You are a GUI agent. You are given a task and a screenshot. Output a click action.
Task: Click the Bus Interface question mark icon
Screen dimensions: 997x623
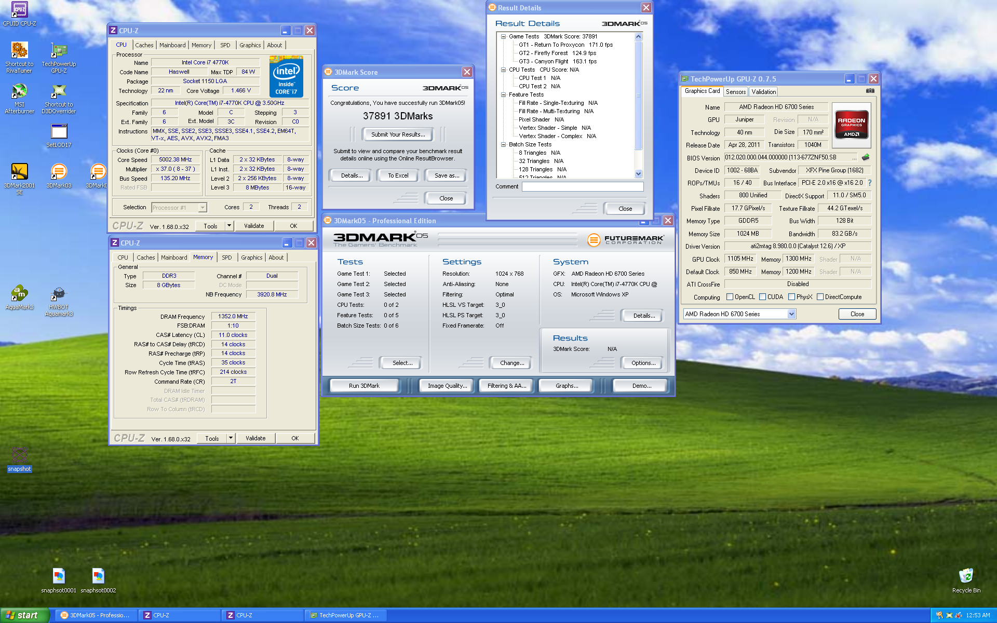[x=870, y=183]
